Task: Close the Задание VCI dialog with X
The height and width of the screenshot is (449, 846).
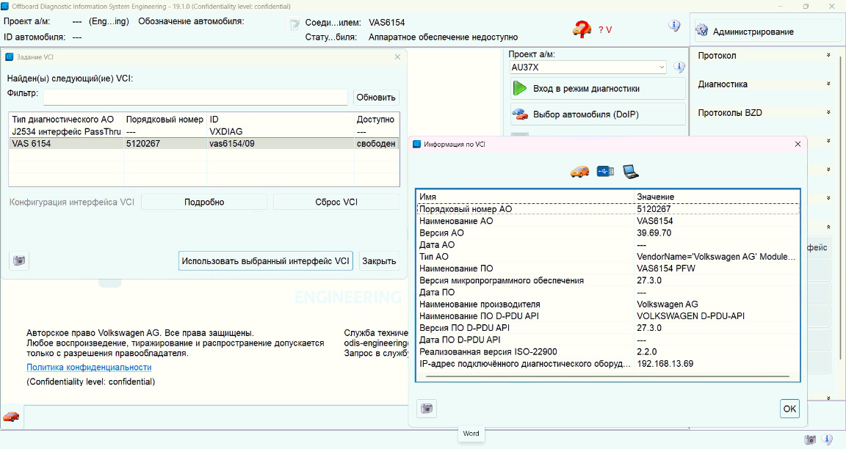Action: click(x=397, y=56)
